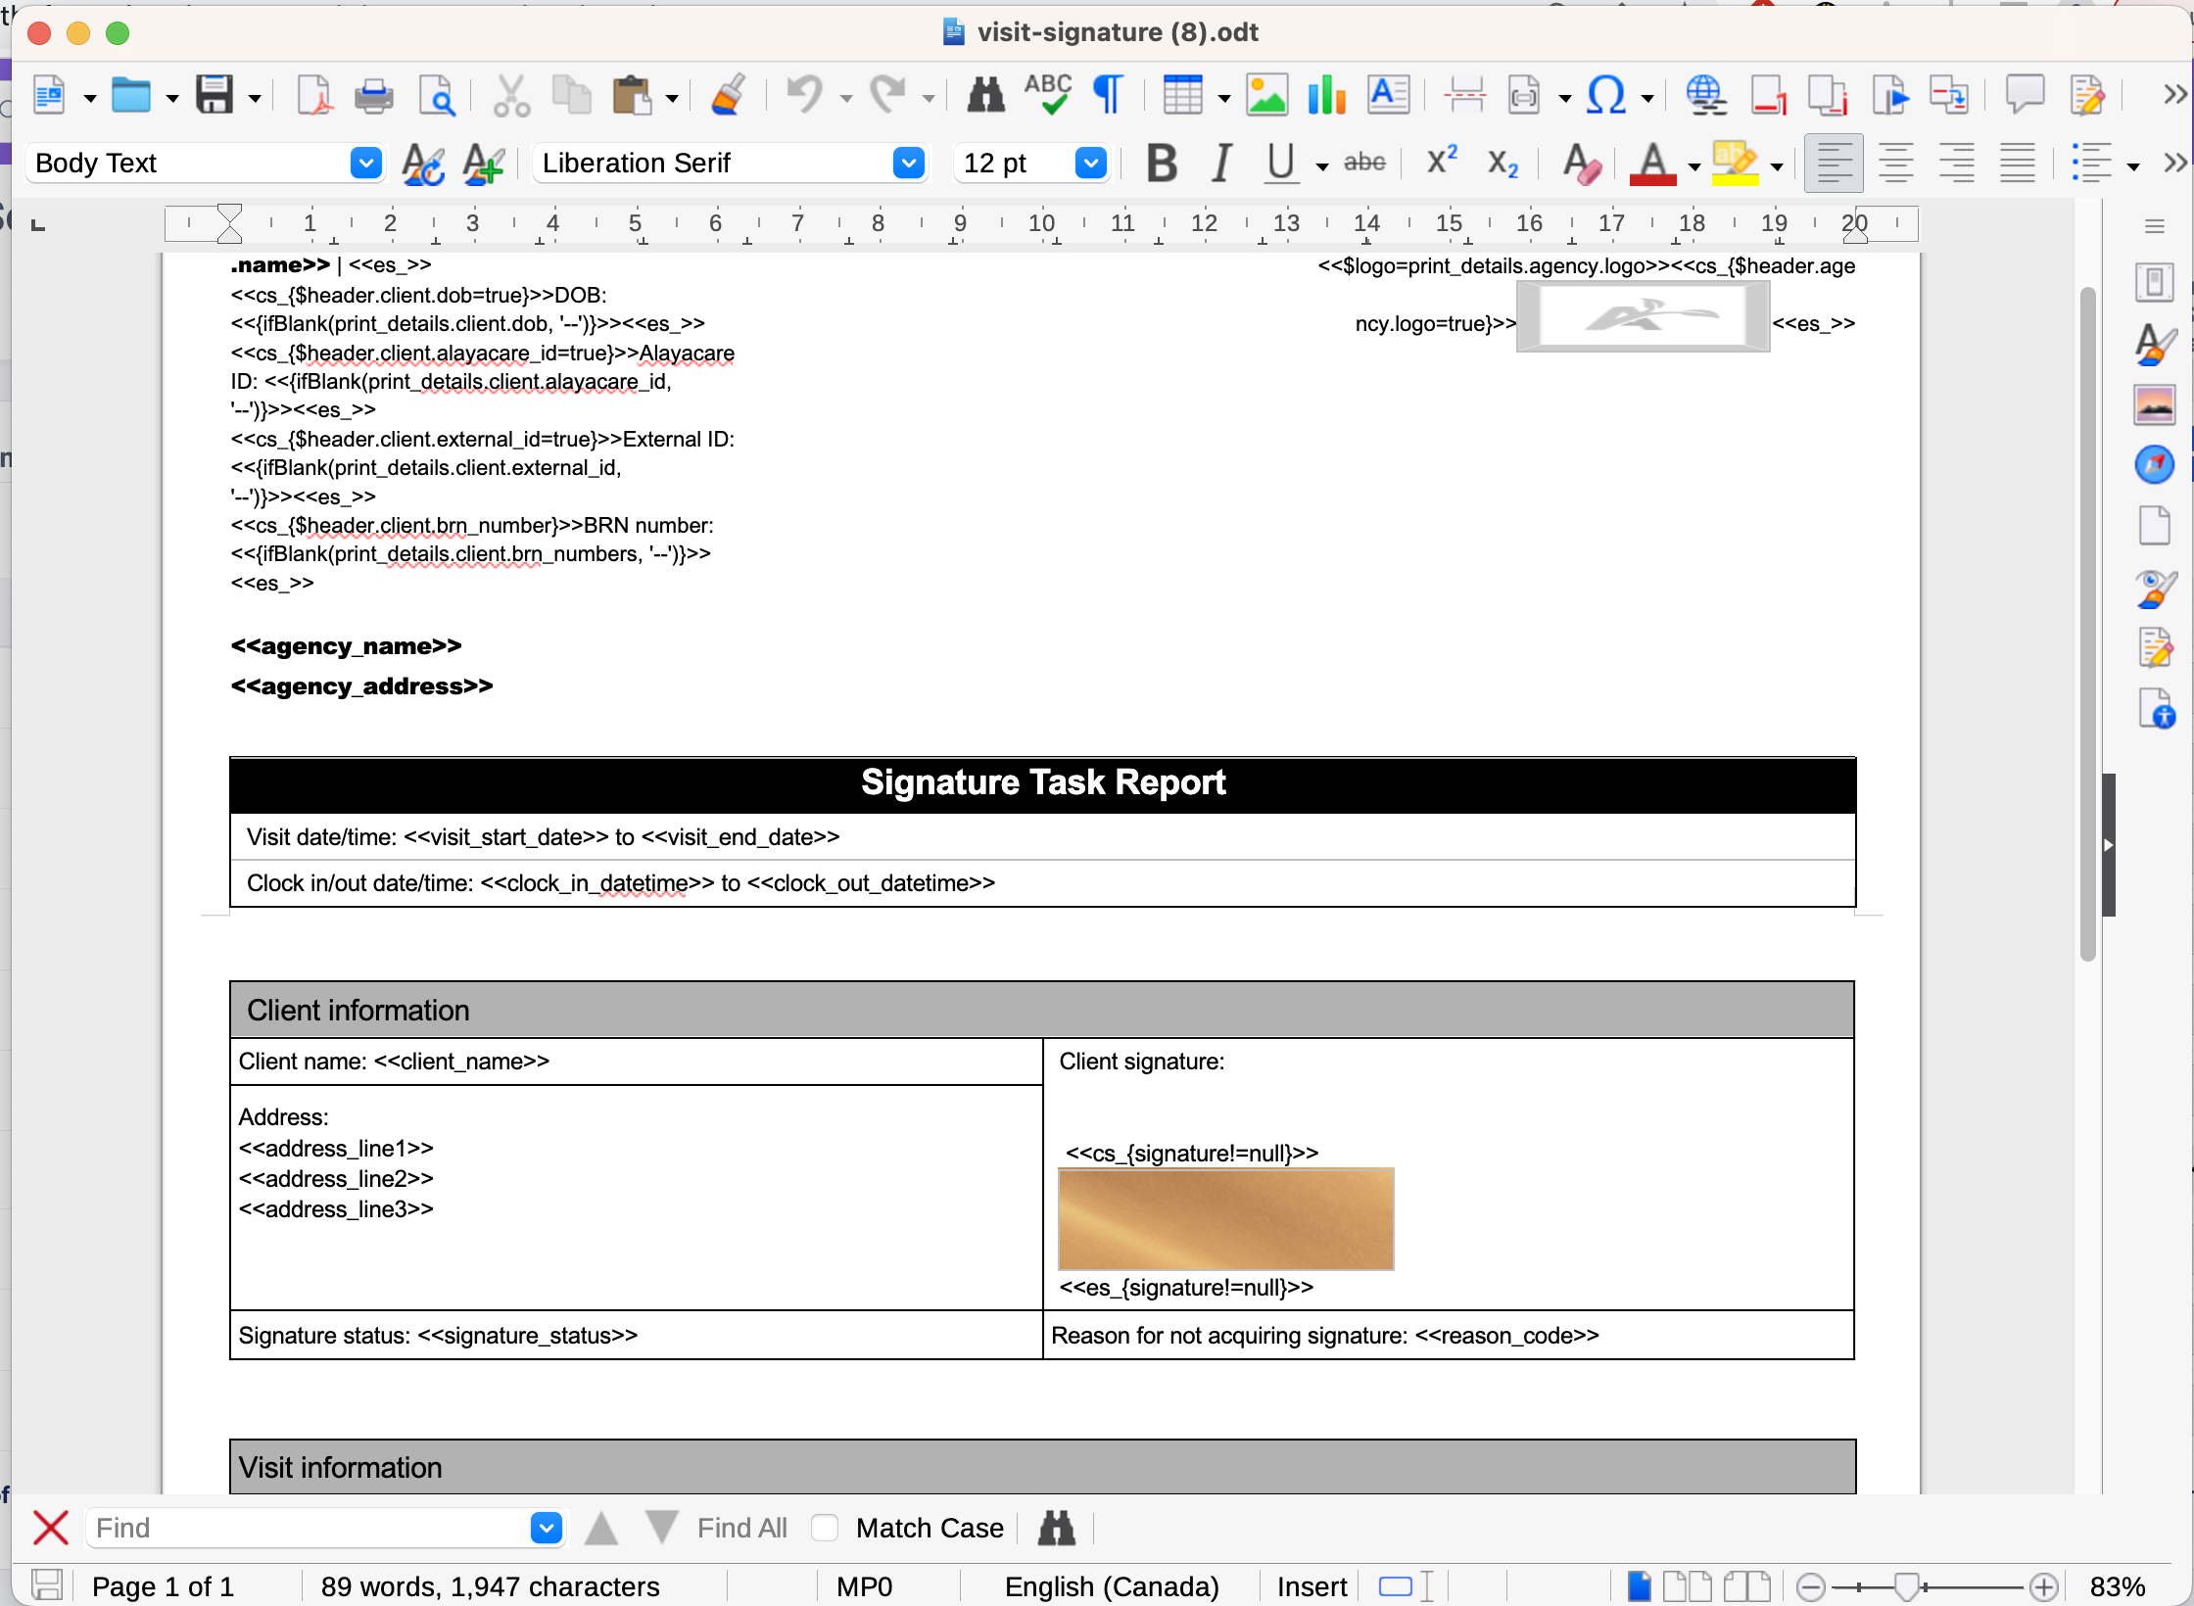The height and width of the screenshot is (1606, 2194).
Task: Click the zoom slider handle
Action: coord(1906,1586)
